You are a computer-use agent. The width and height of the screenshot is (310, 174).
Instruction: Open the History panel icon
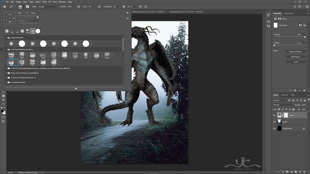point(268,15)
